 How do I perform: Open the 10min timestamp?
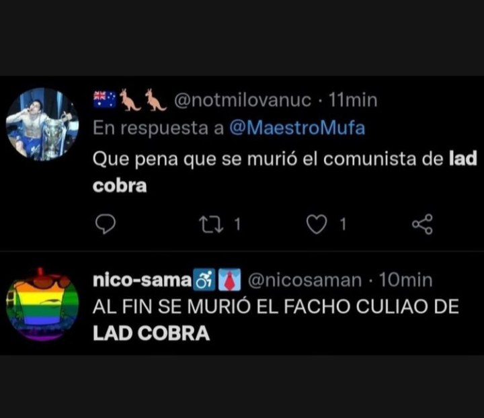click(x=405, y=280)
